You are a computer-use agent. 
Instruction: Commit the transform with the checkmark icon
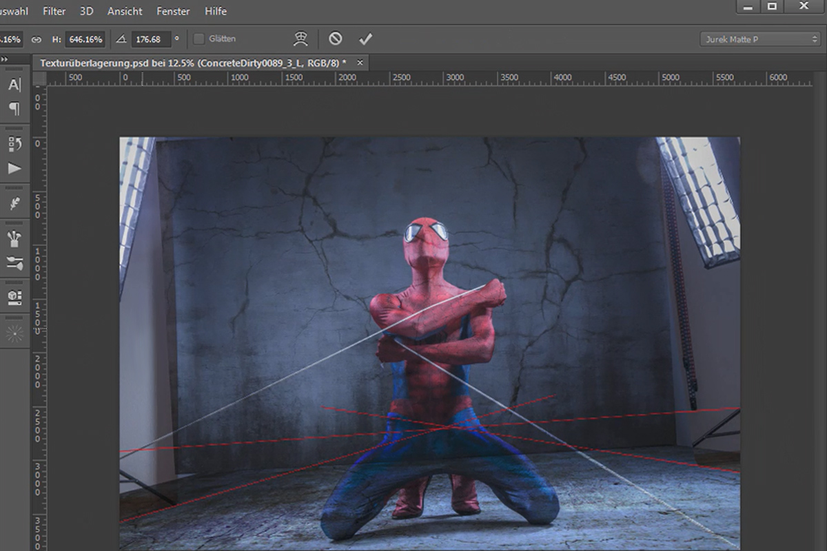[x=365, y=39]
